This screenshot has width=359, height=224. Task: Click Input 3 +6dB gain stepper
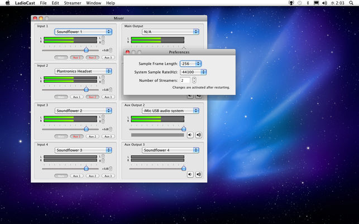[111, 129]
